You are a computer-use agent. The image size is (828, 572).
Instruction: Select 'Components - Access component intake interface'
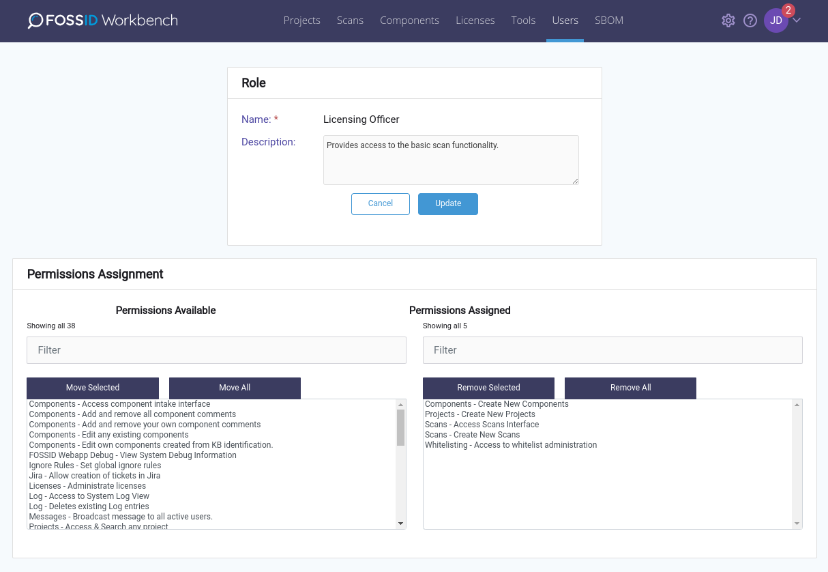click(x=211, y=404)
